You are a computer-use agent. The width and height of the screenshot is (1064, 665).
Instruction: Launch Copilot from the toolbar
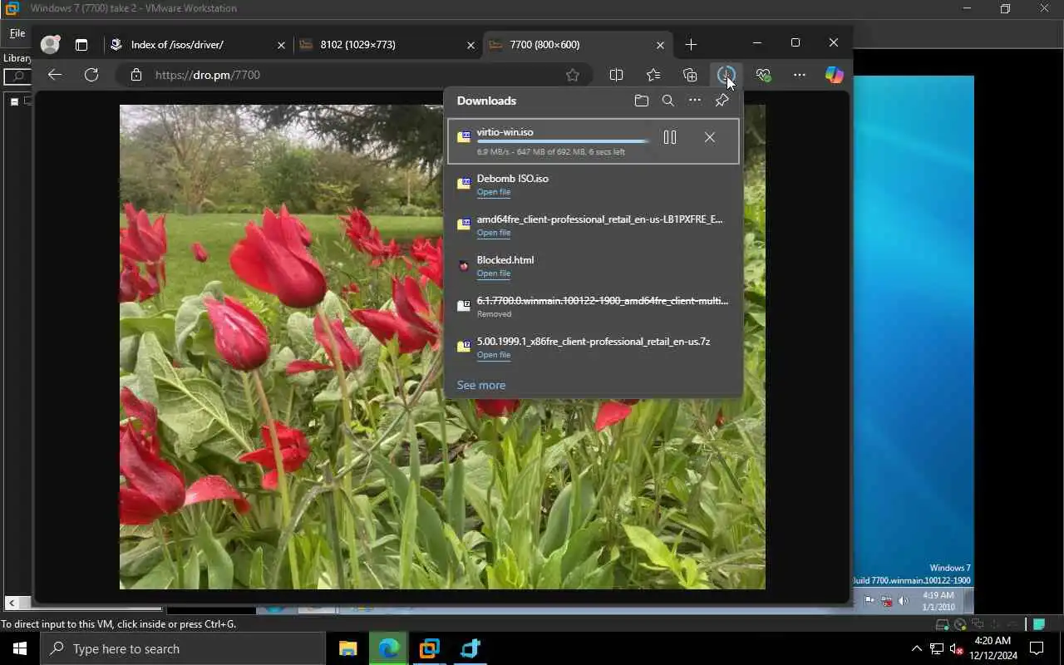[834, 75]
